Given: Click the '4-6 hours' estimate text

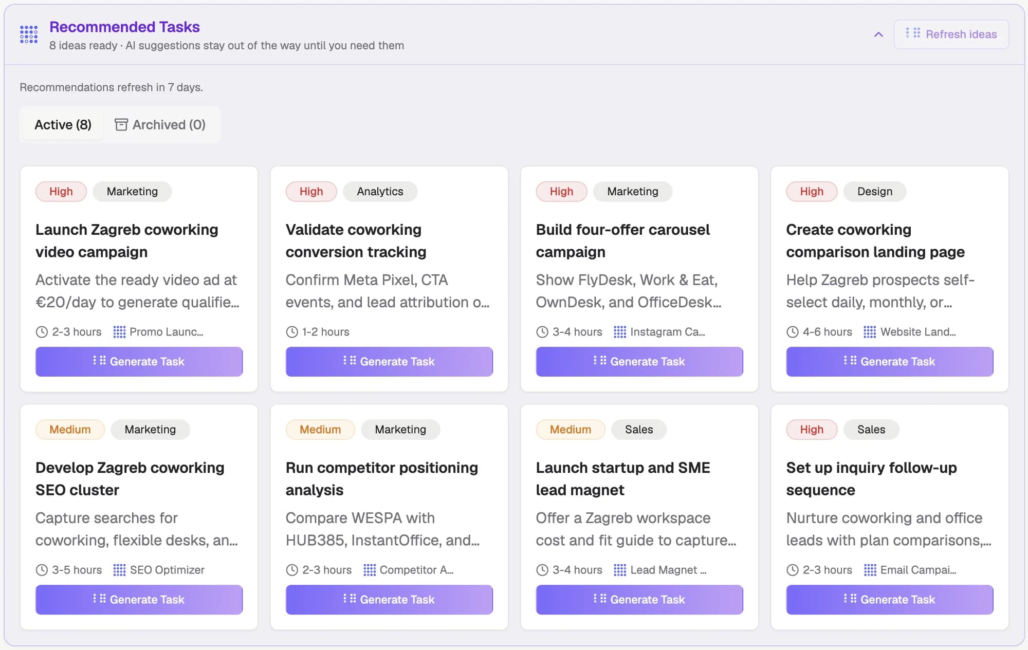Looking at the screenshot, I should coord(828,332).
